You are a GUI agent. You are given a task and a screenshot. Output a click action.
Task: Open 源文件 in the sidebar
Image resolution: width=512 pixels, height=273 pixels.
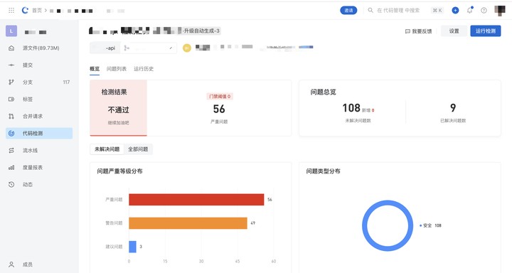(x=39, y=48)
